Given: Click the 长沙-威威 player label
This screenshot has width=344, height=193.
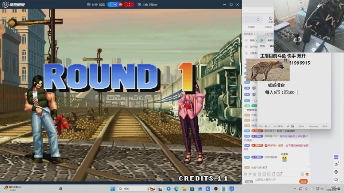Looking at the screenshot, I should click(x=96, y=5).
